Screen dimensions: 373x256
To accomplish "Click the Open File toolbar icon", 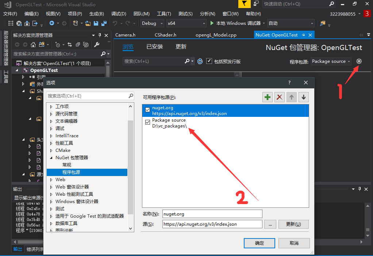I will click(88, 23).
